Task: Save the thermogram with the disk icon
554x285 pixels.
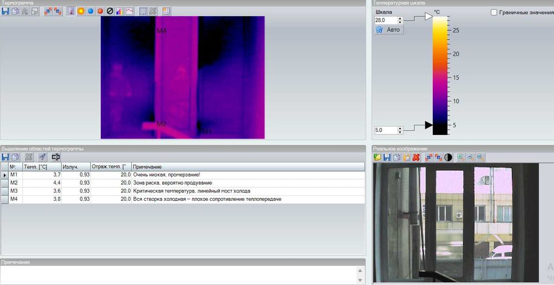Action: [x=6, y=11]
